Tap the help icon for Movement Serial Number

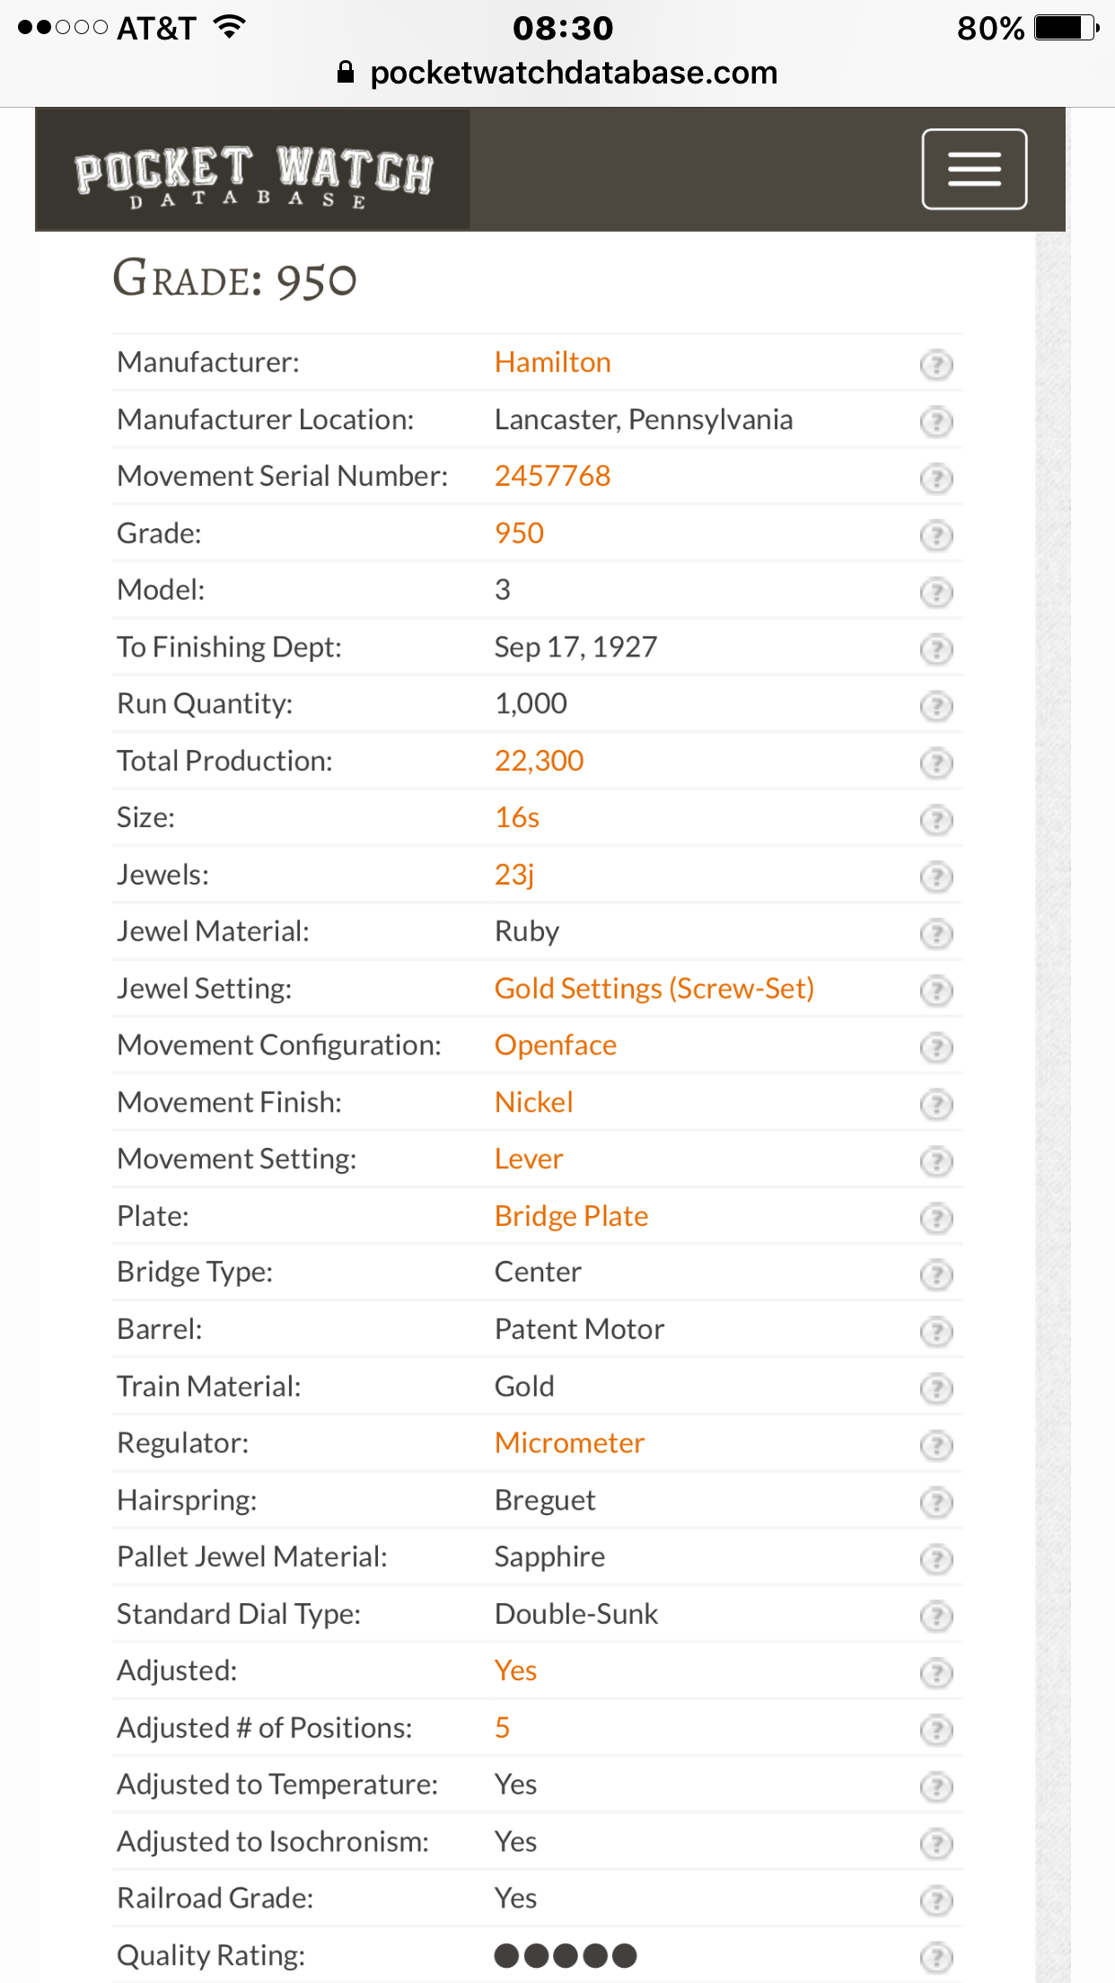click(935, 478)
